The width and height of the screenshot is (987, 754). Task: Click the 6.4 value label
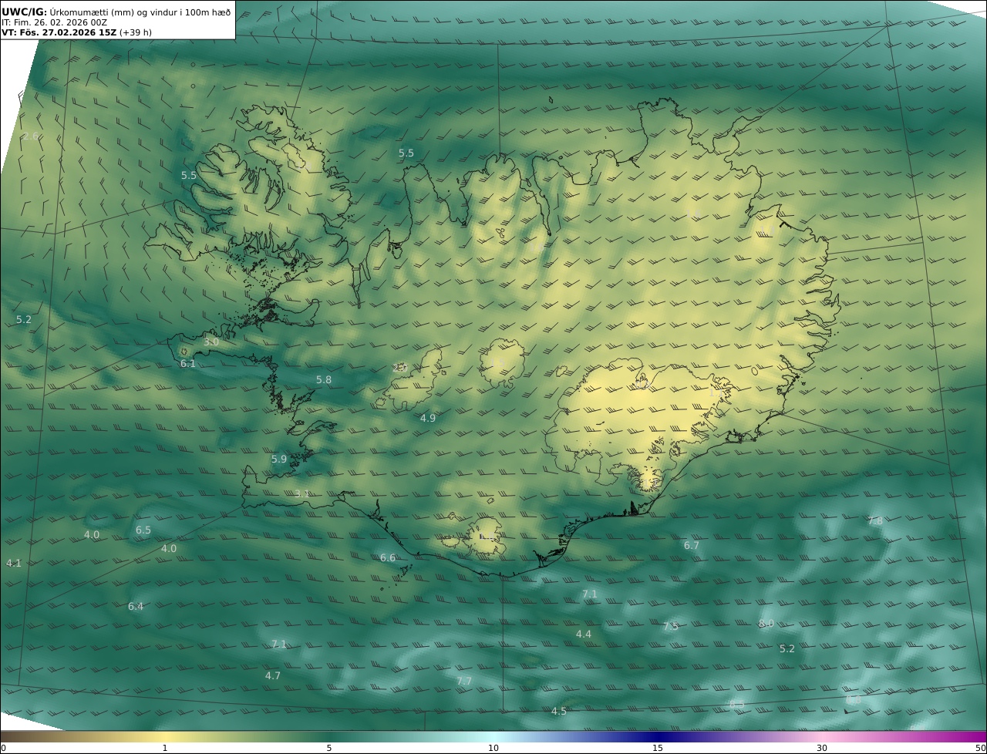(136, 606)
